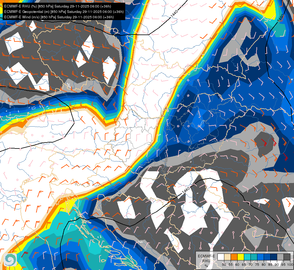
Task: Click the yellow 60-65 legend swatch
Action: click(x=241, y=257)
